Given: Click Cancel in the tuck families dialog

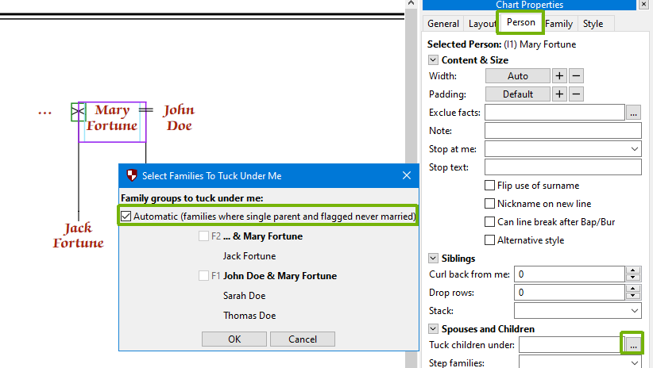Looking at the screenshot, I should point(303,339).
